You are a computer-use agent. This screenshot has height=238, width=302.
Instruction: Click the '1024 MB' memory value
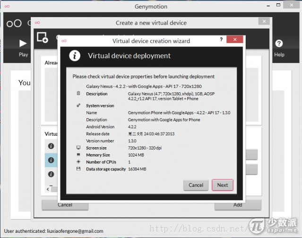click(136, 155)
